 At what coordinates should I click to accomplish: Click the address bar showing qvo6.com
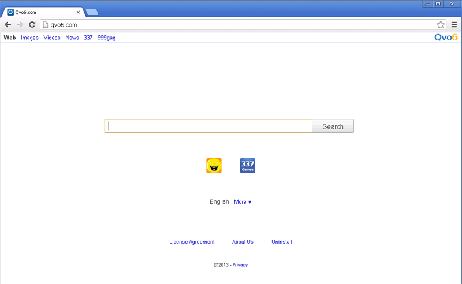coord(231,25)
